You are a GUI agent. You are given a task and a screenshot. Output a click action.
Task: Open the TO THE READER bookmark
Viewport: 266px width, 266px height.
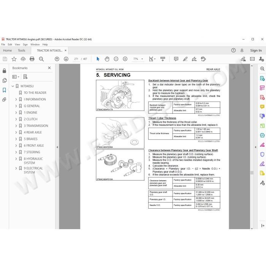click(x=35, y=93)
